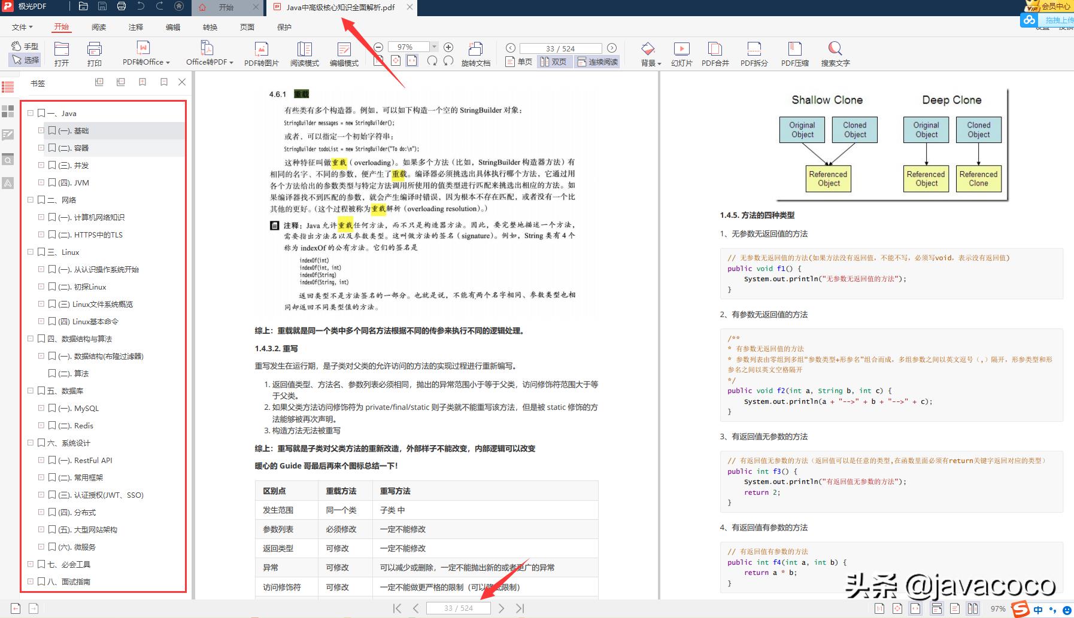Toggle continuous reading (连续阅读)
The image size is (1074, 618).
click(597, 62)
